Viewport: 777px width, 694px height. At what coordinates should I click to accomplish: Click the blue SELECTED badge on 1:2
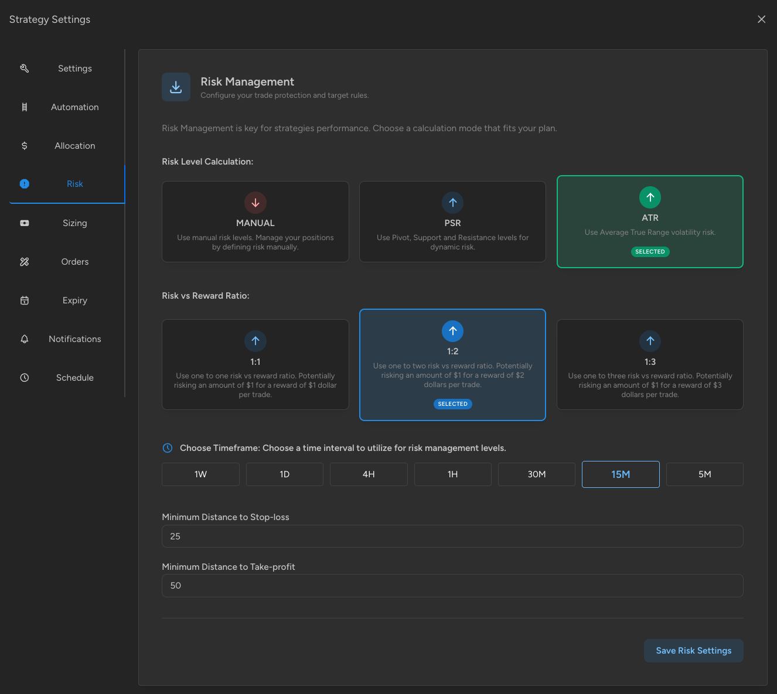pyautogui.click(x=453, y=404)
